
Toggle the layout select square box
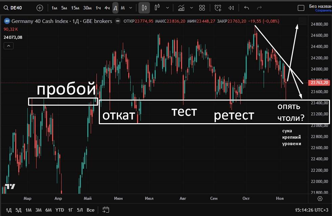(x=301, y=8)
